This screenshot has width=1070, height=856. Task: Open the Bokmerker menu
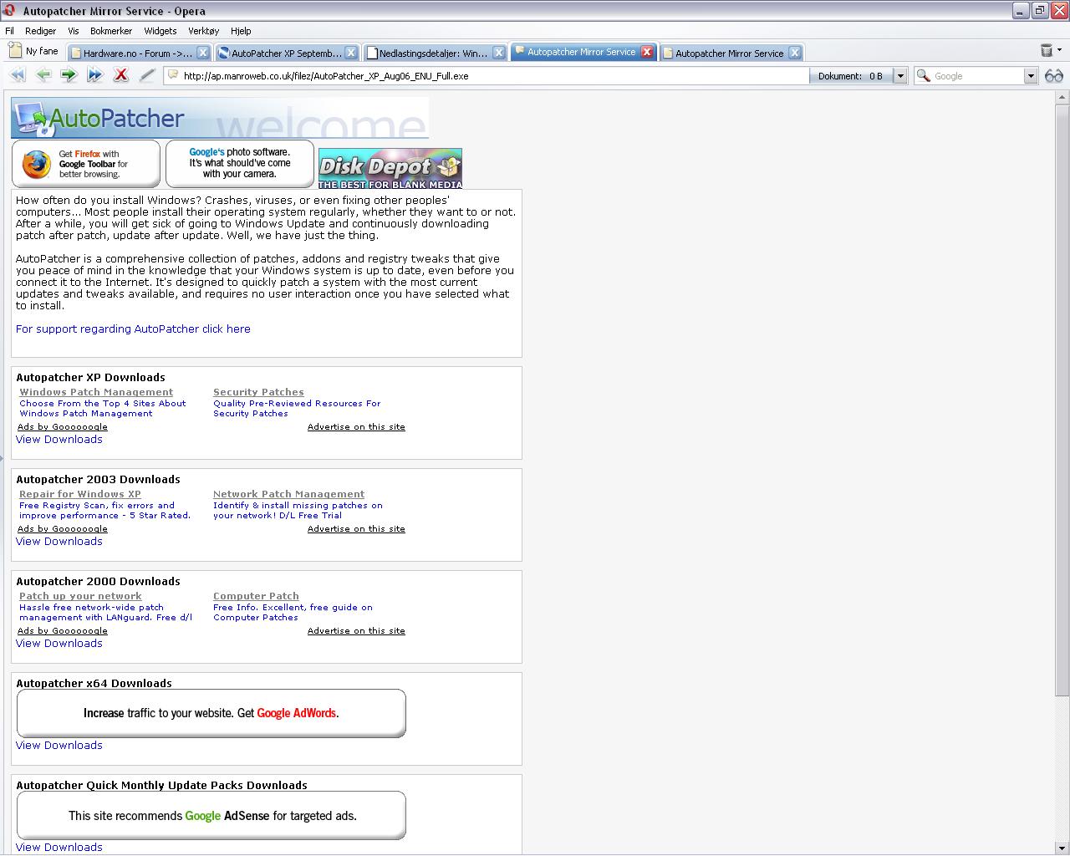point(111,31)
